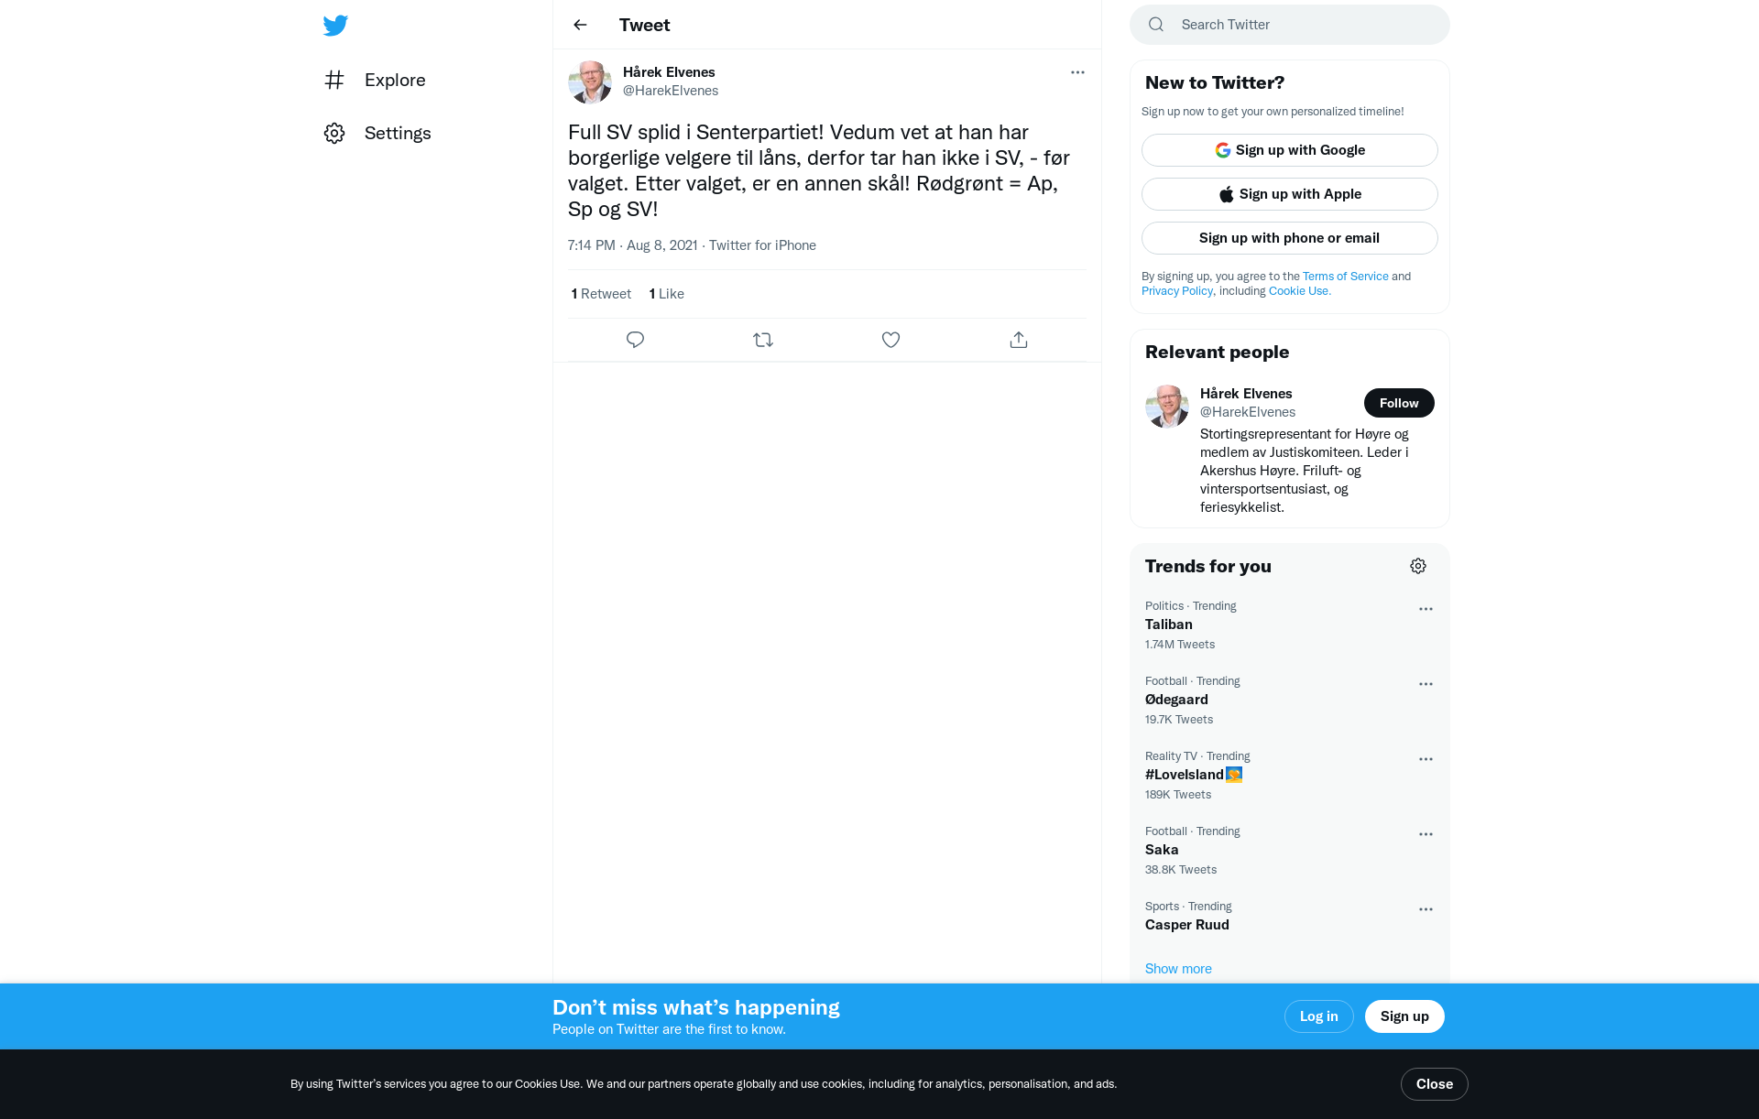1759x1119 pixels.
Task: Reply to the tweet via speech bubble icon
Action: click(635, 340)
